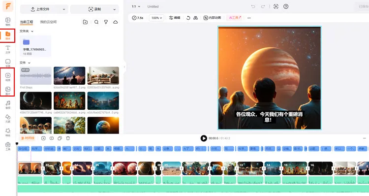
Task: Open the 工具 tools sidebar panel
Action: tap(8, 146)
